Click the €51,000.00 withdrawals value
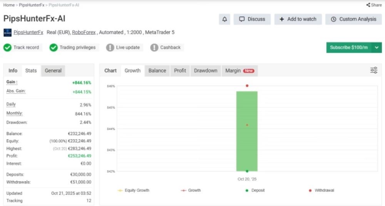 coord(80,182)
